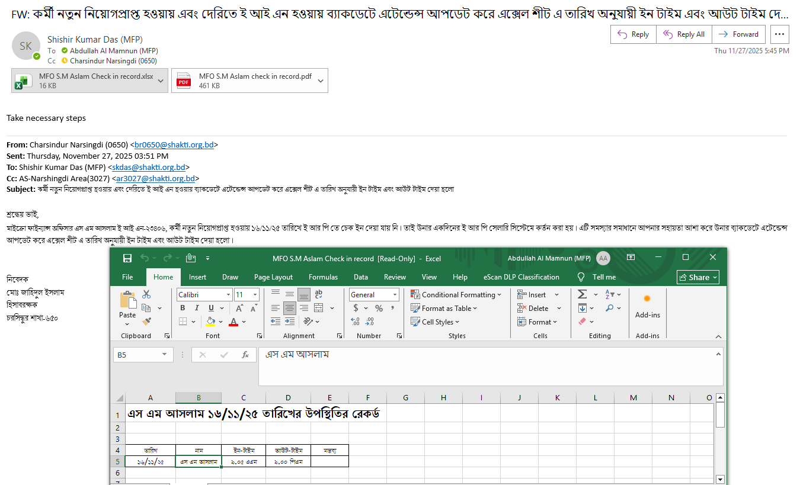Open the Formulas ribbon tab

click(x=323, y=277)
